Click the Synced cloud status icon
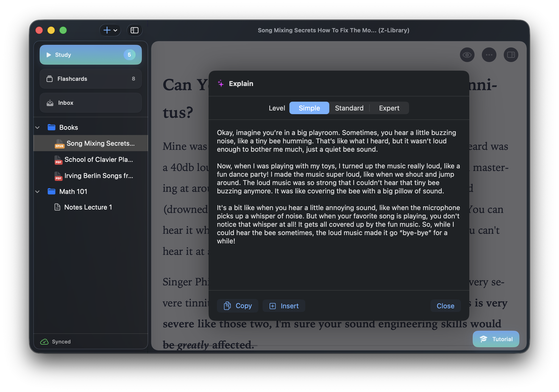The width and height of the screenshot is (559, 392). pos(44,342)
